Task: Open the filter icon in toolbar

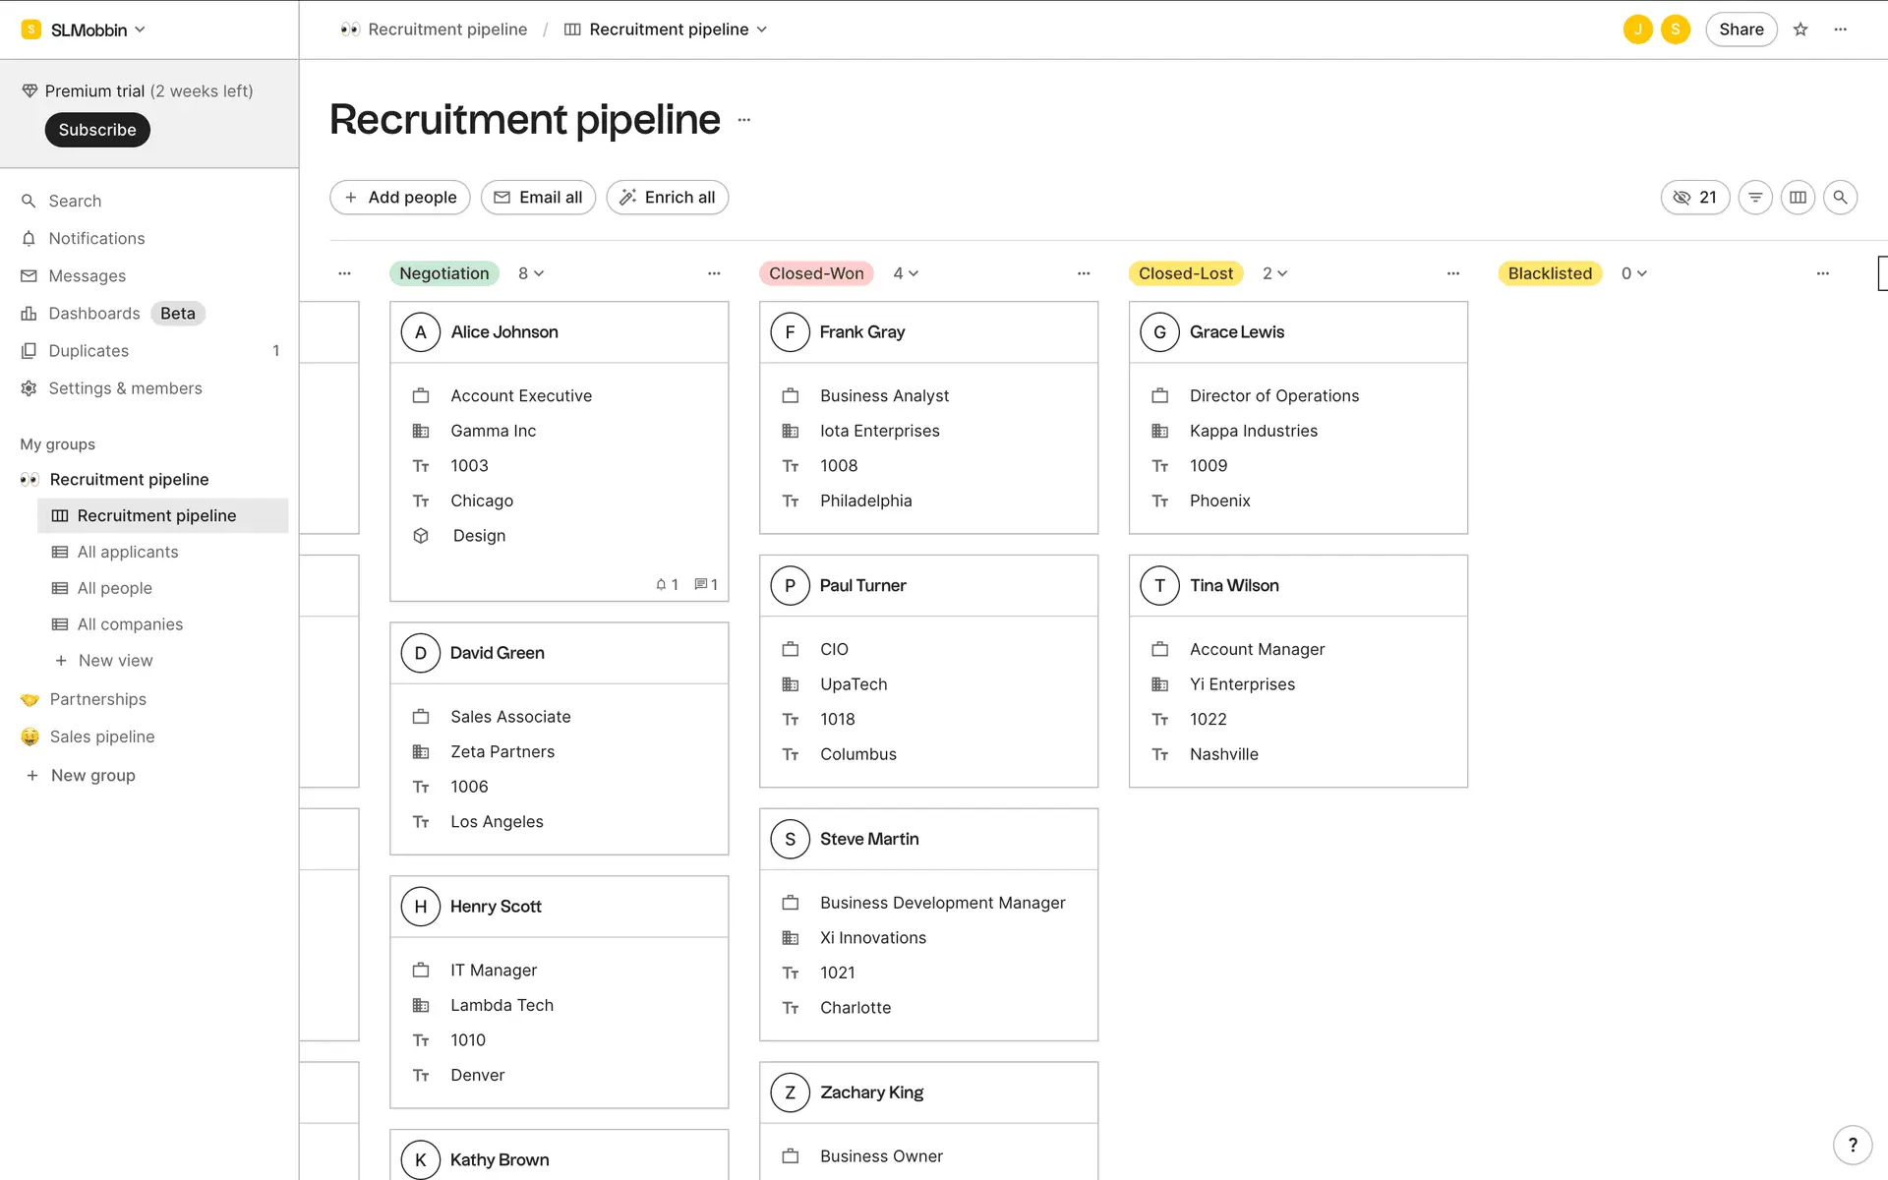Action: coord(1755,198)
